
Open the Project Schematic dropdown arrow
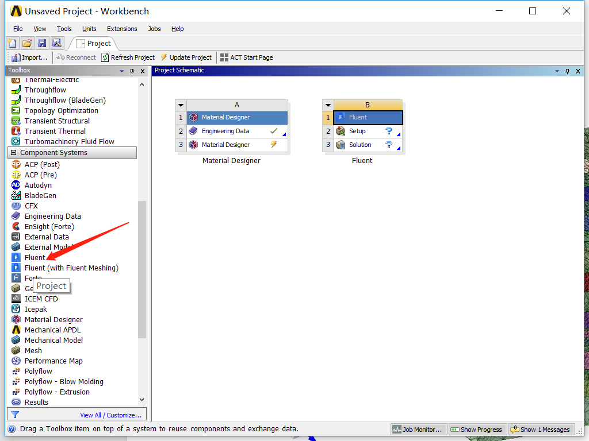557,71
